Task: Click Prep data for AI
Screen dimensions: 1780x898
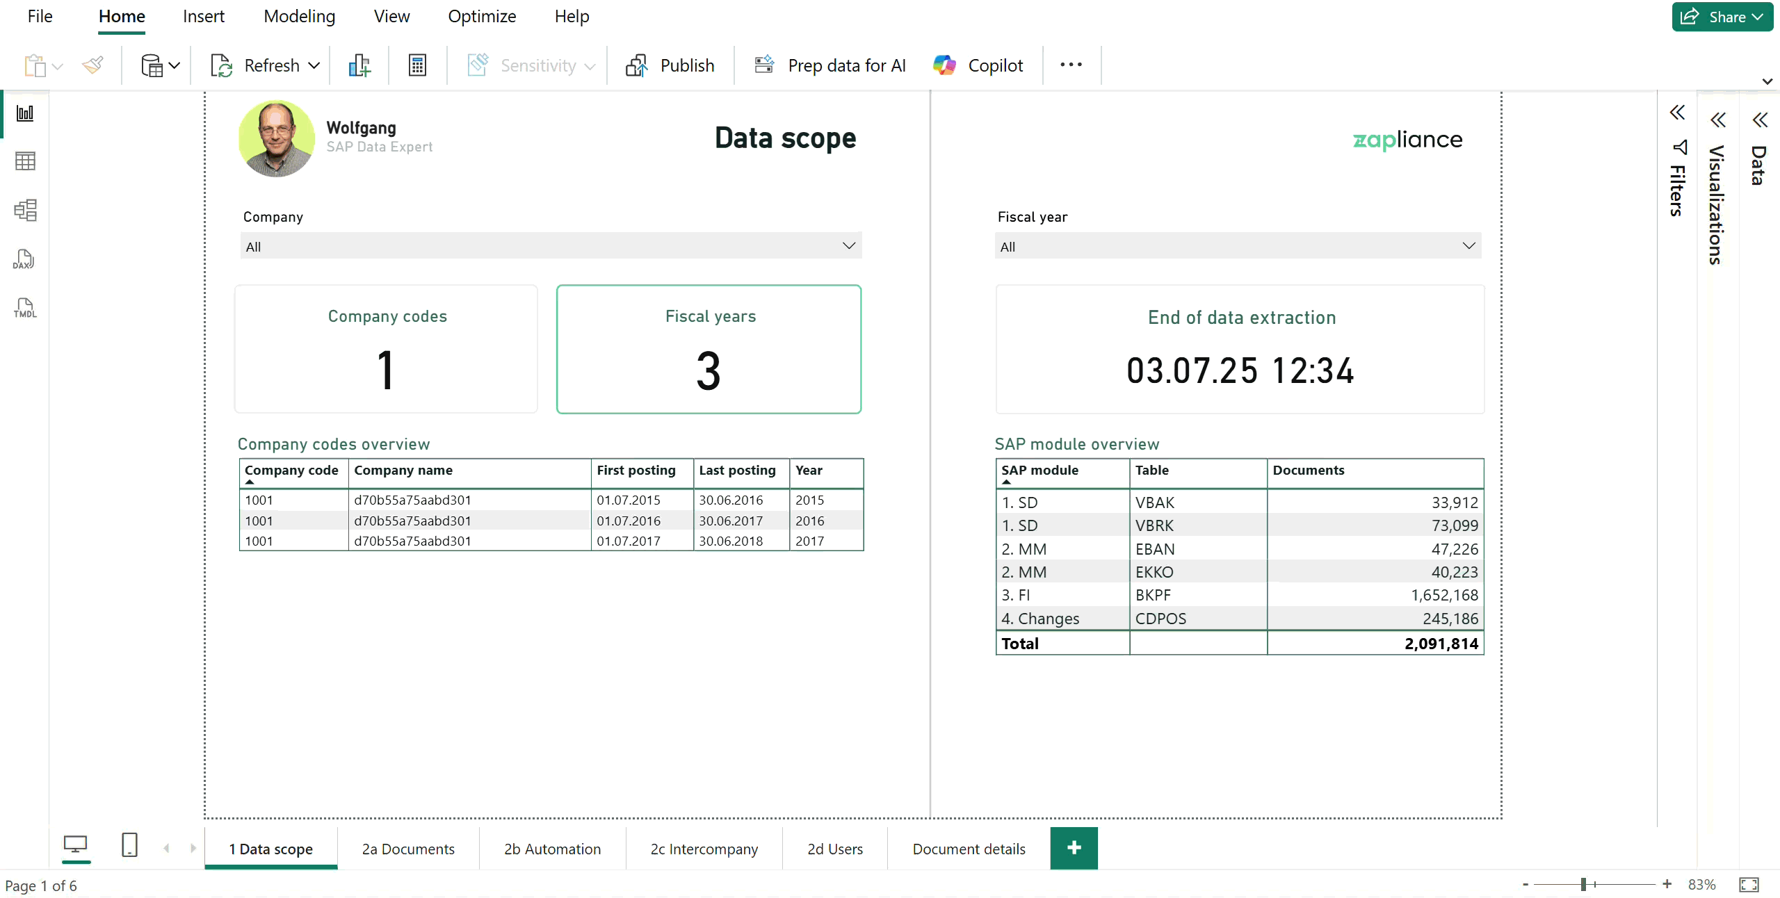Action: click(830, 65)
